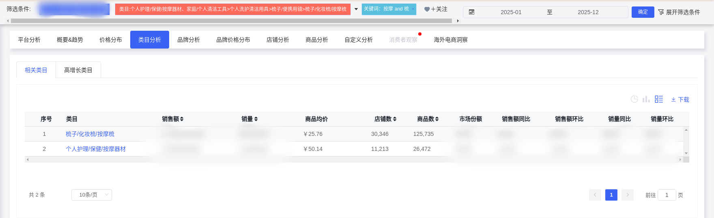Viewport: 714px width, 218px height.
Task: Open the 品牌分析 tab
Action: click(189, 40)
